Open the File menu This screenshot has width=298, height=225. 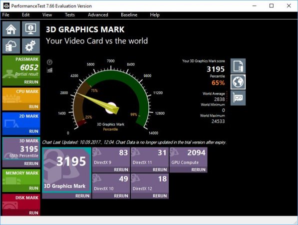(5, 15)
